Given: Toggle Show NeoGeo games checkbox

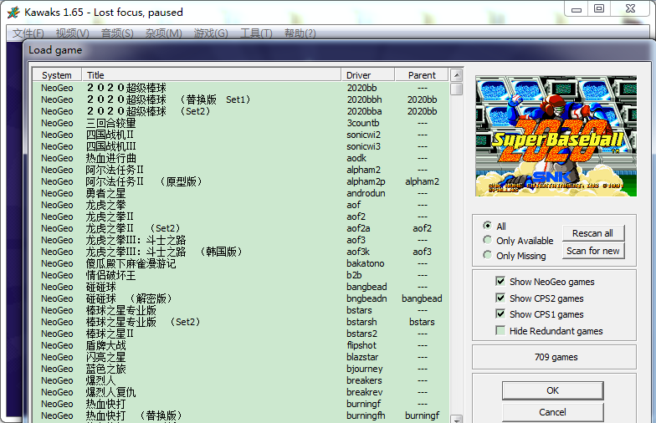Looking at the screenshot, I should click(x=500, y=282).
